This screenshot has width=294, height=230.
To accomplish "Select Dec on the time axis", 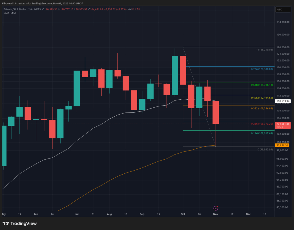I will [248, 214].
